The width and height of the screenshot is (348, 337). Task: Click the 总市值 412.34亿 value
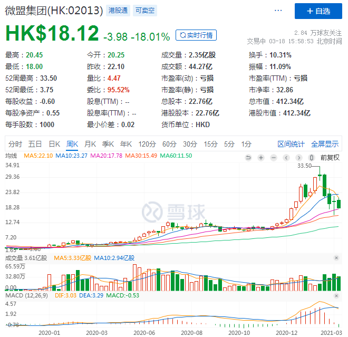tap(289, 101)
